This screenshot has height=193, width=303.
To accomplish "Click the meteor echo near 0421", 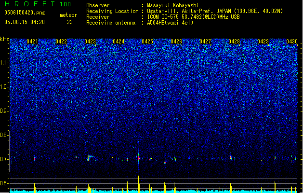I will click(x=35, y=158).
